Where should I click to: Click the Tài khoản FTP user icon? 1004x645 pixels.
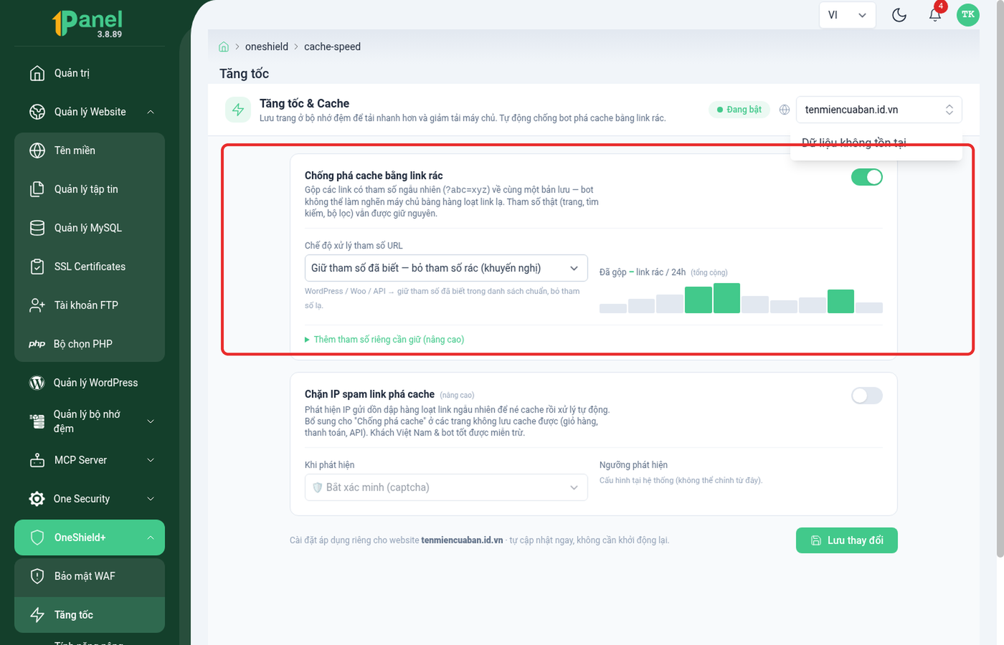tap(37, 305)
